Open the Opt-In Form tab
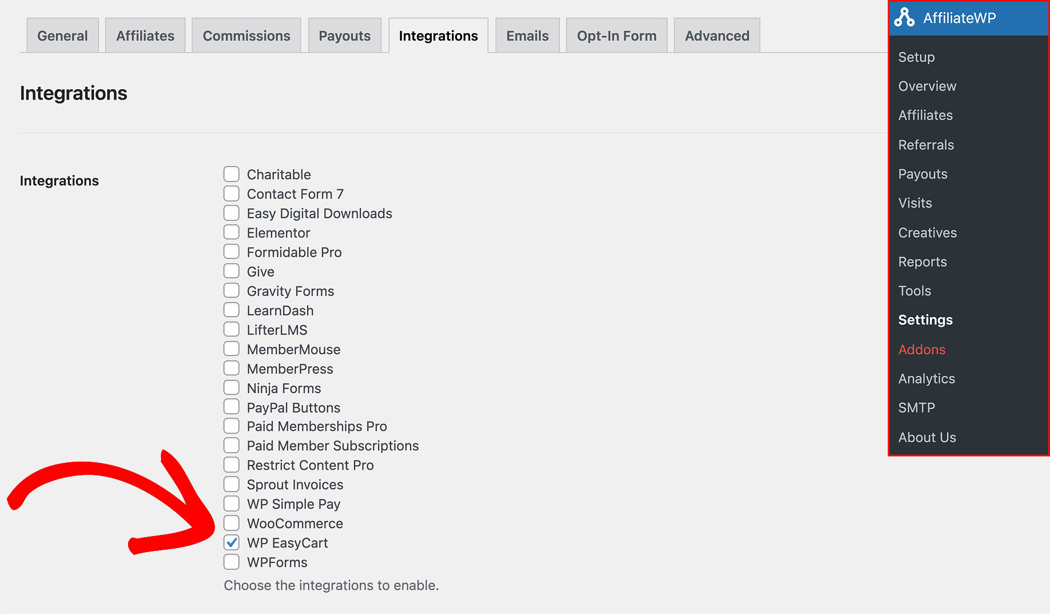This screenshot has width=1050, height=615. pos(617,35)
